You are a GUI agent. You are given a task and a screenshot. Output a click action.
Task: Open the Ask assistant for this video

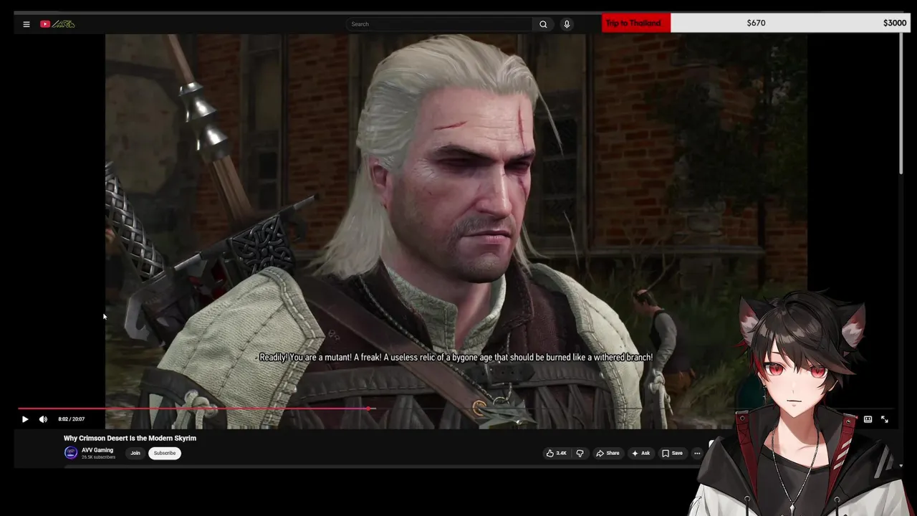point(640,453)
